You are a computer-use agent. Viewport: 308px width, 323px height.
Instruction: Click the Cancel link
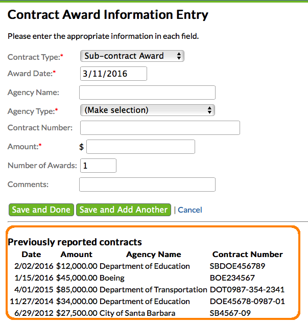tap(190, 210)
